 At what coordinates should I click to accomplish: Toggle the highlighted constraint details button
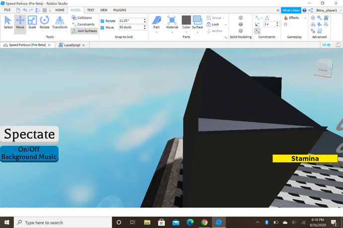pos(257,31)
